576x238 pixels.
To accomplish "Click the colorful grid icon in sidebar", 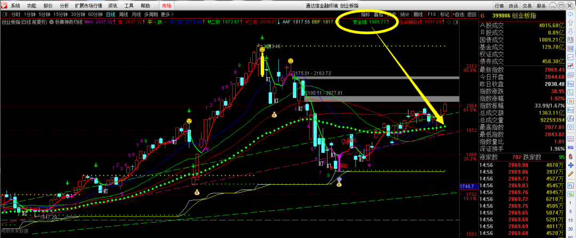I will tap(571, 48).
